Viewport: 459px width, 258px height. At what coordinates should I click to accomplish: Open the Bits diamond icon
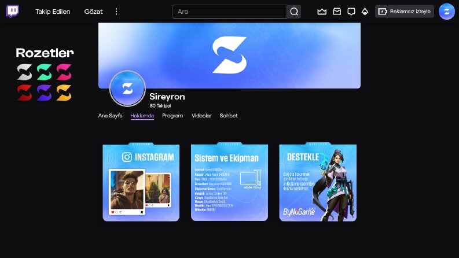tap(365, 12)
